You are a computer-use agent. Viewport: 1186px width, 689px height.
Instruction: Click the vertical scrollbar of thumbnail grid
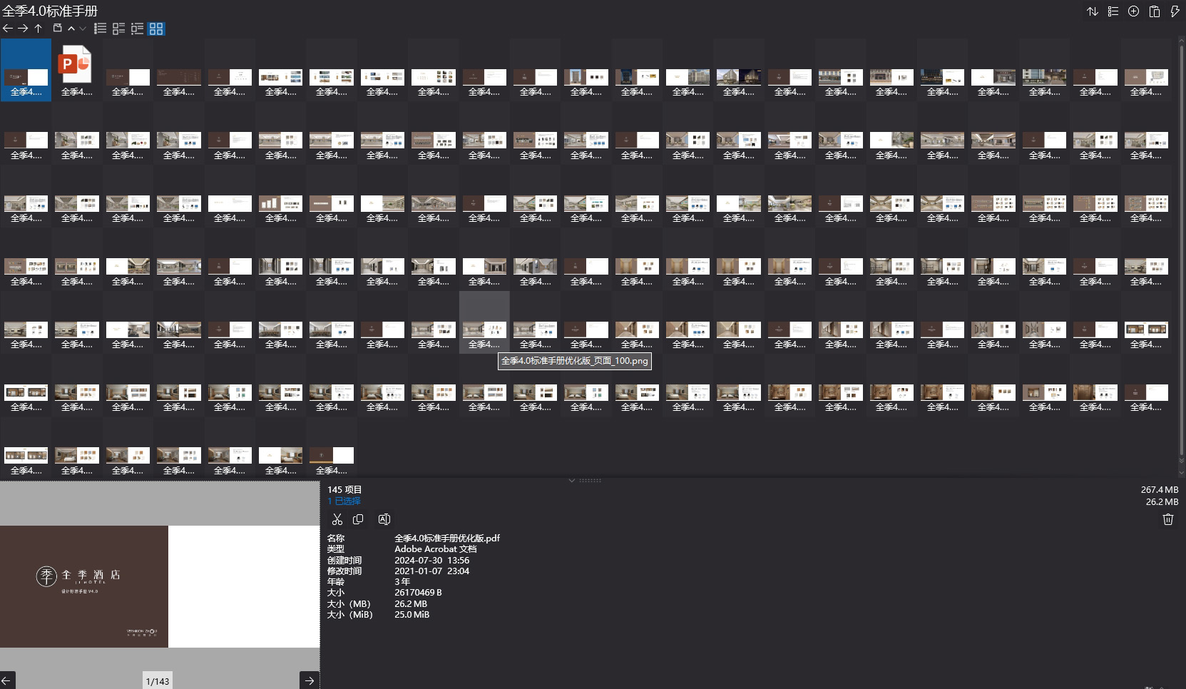[x=1180, y=250]
